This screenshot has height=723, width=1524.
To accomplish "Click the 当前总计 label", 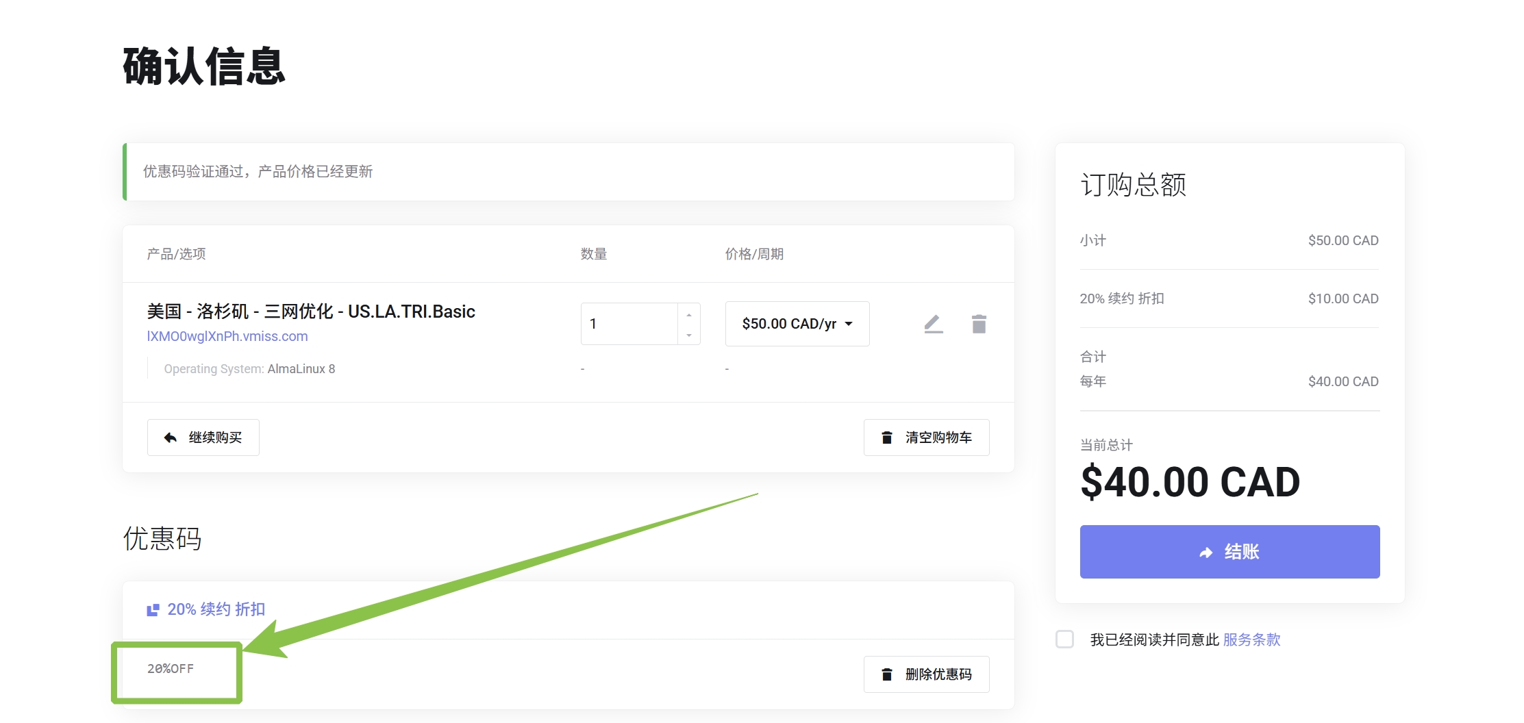I will (1106, 445).
